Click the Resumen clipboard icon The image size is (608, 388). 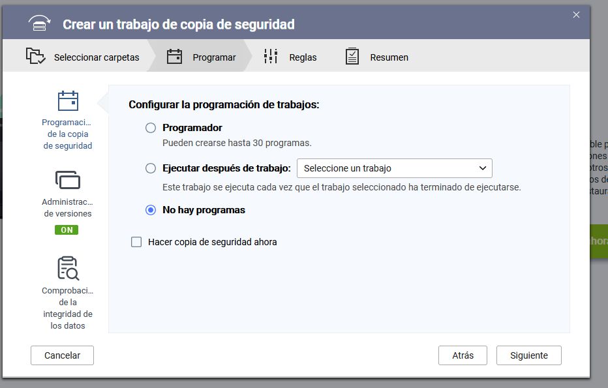tap(352, 57)
